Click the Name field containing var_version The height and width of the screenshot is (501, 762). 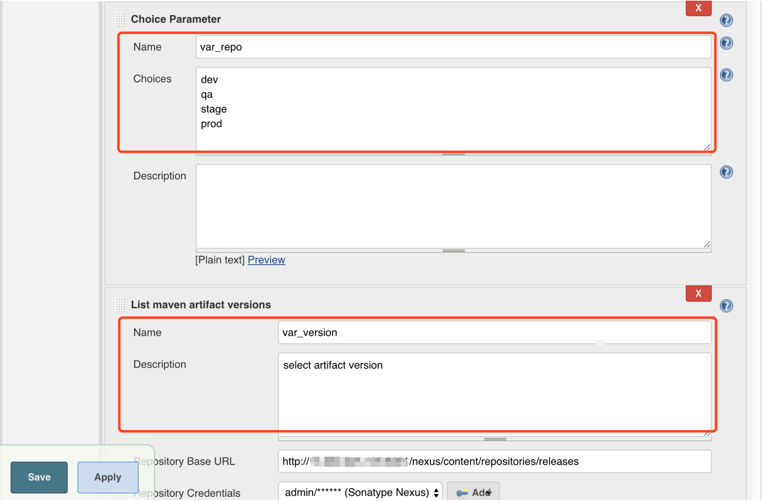pyautogui.click(x=495, y=333)
